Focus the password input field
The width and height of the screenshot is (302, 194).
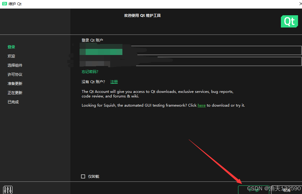point(191,61)
